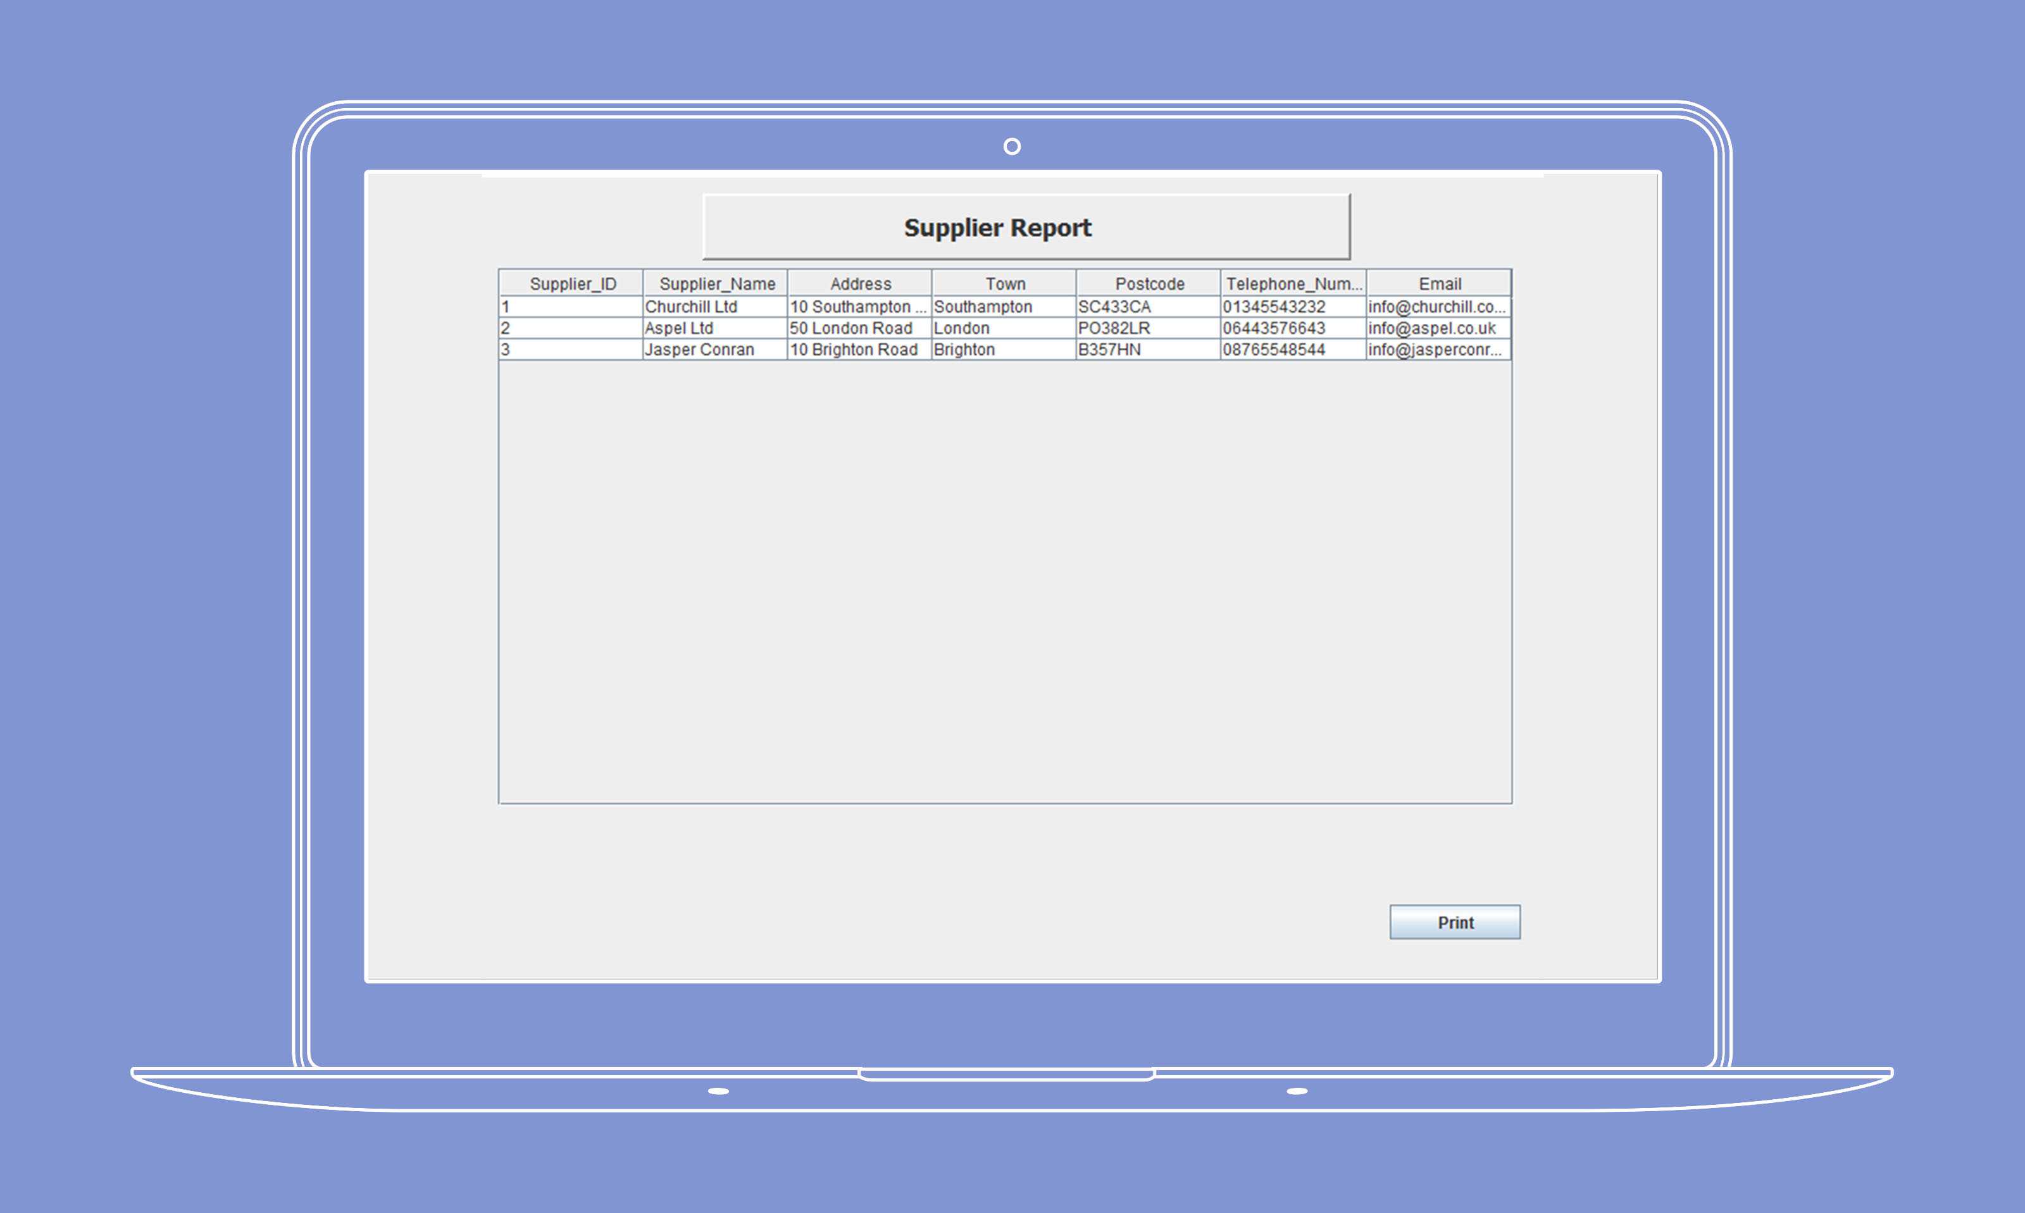Click the Telephone_Num column header
This screenshot has width=2025, height=1213.
point(1294,283)
